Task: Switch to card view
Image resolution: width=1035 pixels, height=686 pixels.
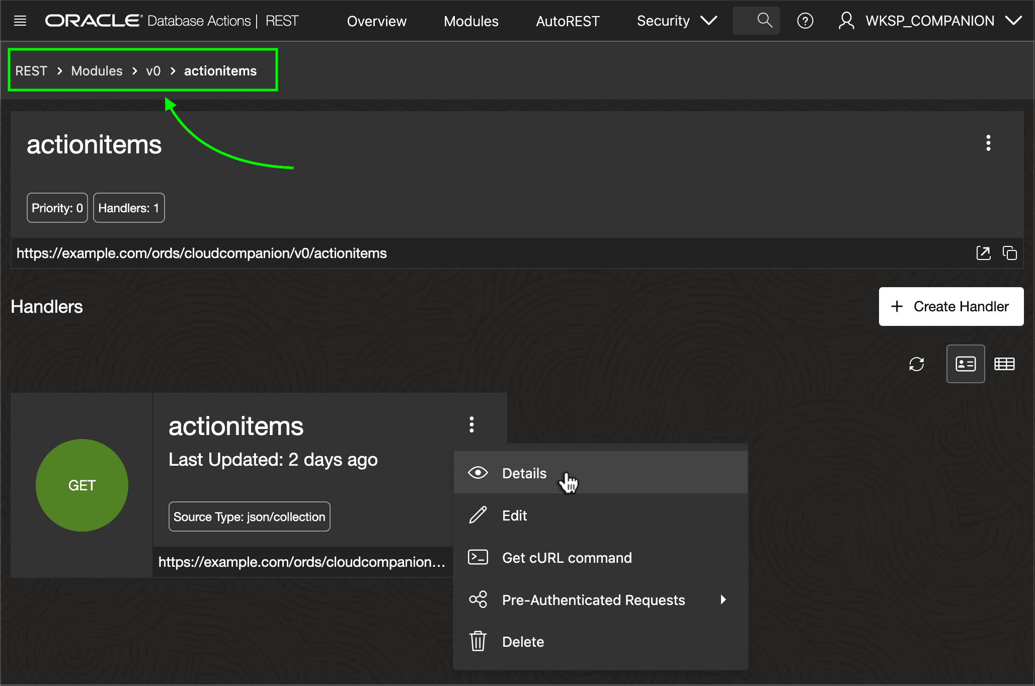Action: 965,364
